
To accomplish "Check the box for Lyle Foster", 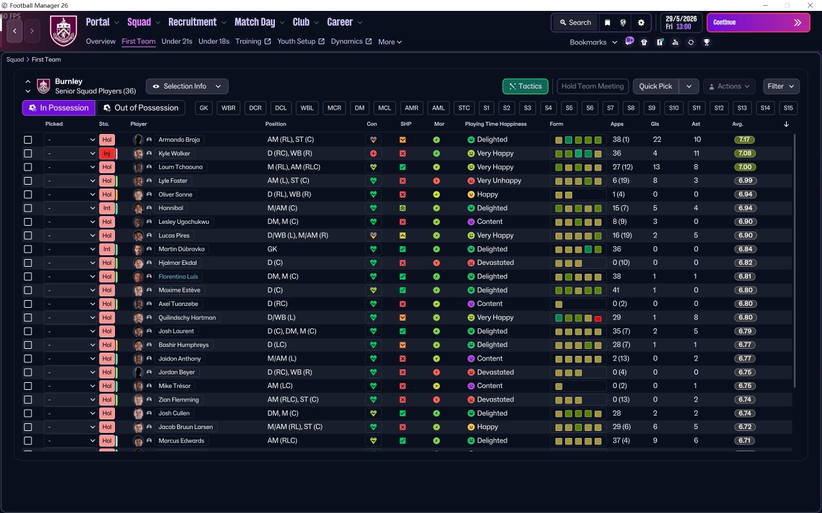I will tap(28, 181).
